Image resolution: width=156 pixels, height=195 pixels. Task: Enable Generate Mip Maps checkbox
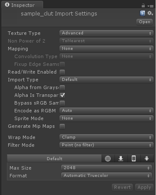tap(62, 127)
